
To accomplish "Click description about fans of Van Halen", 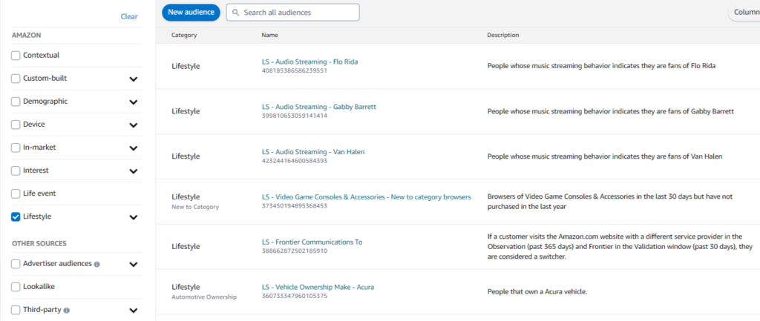I will pyautogui.click(x=605, y=156).
